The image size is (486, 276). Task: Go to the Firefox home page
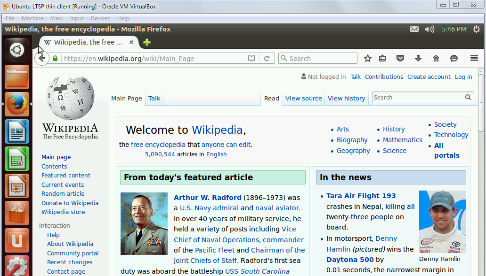[436, 58]
